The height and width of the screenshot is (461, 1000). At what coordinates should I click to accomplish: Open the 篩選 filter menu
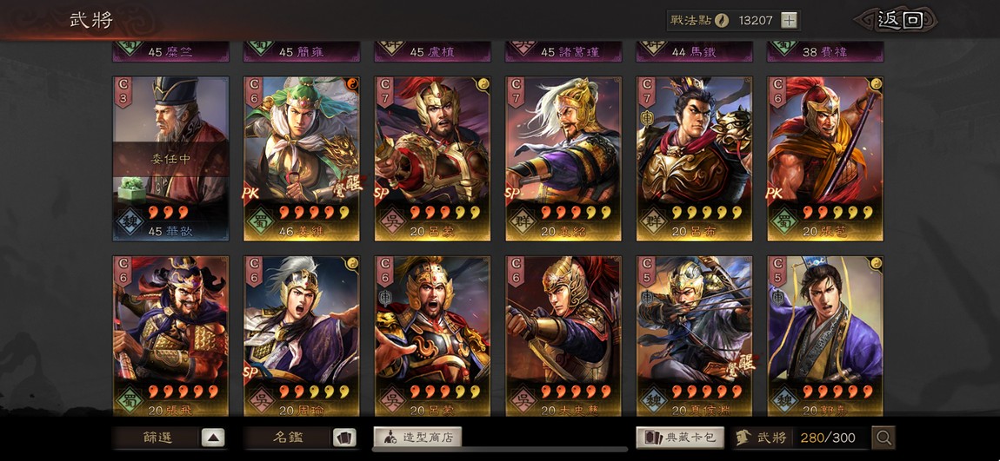(x=157, y=438)
